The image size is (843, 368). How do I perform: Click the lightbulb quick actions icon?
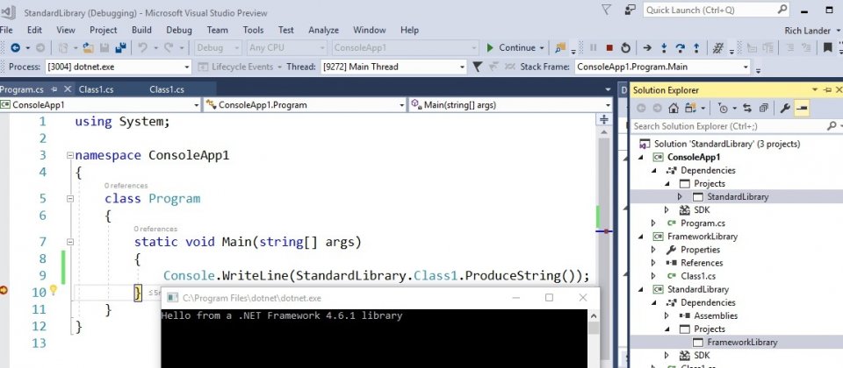point(54,290)
